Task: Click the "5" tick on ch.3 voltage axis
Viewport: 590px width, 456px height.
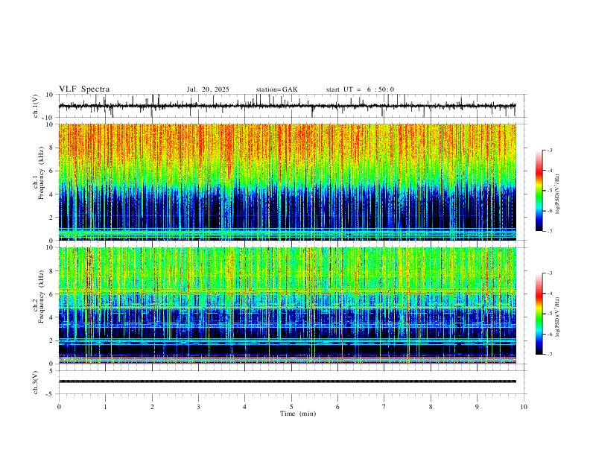Action: [x=52, y=371]
